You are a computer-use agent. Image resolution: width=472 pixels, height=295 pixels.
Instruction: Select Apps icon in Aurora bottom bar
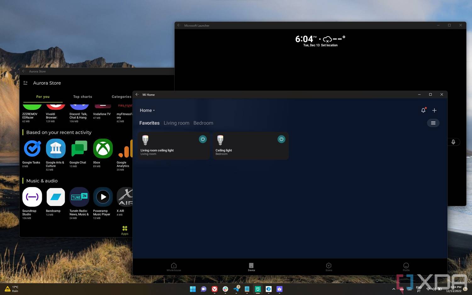pyautogui.click(x=125, y=230)
